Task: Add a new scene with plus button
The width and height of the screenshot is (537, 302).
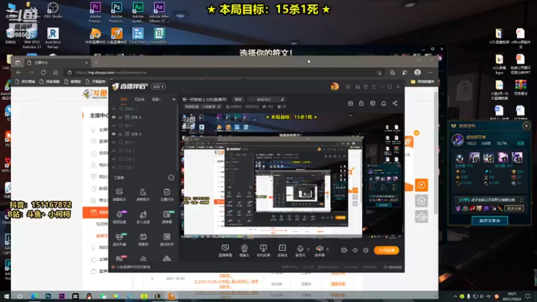Action: pos(174,99)
